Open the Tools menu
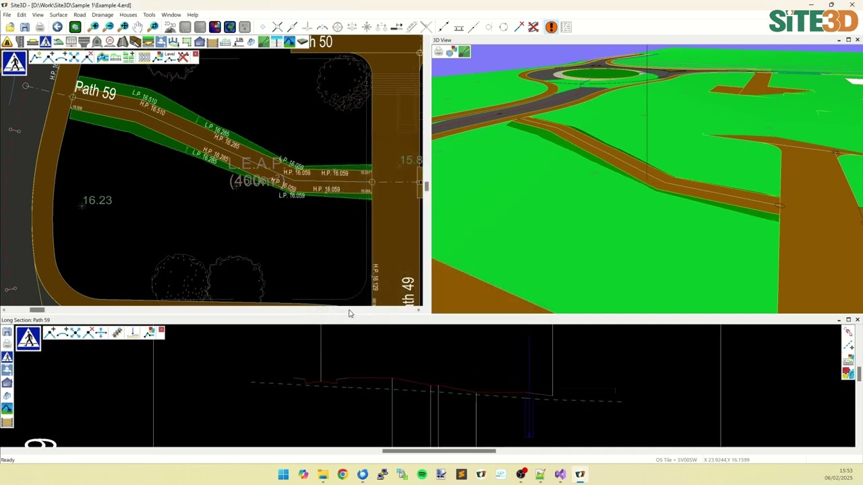The height and width of the screenshot is (485, 863). [x=149, y=15]
